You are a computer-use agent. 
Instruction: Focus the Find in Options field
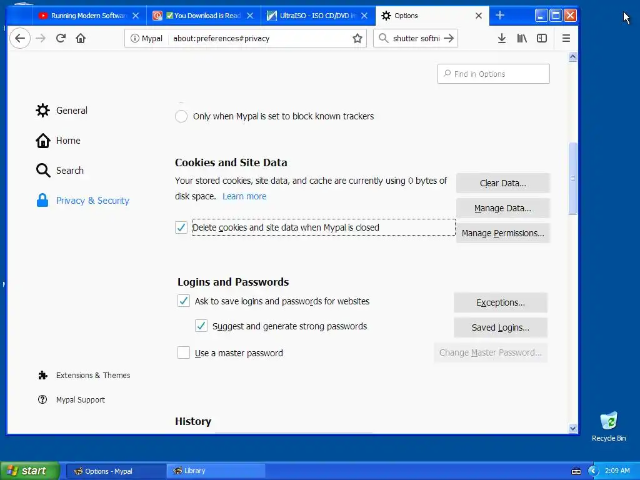[494, 74]
